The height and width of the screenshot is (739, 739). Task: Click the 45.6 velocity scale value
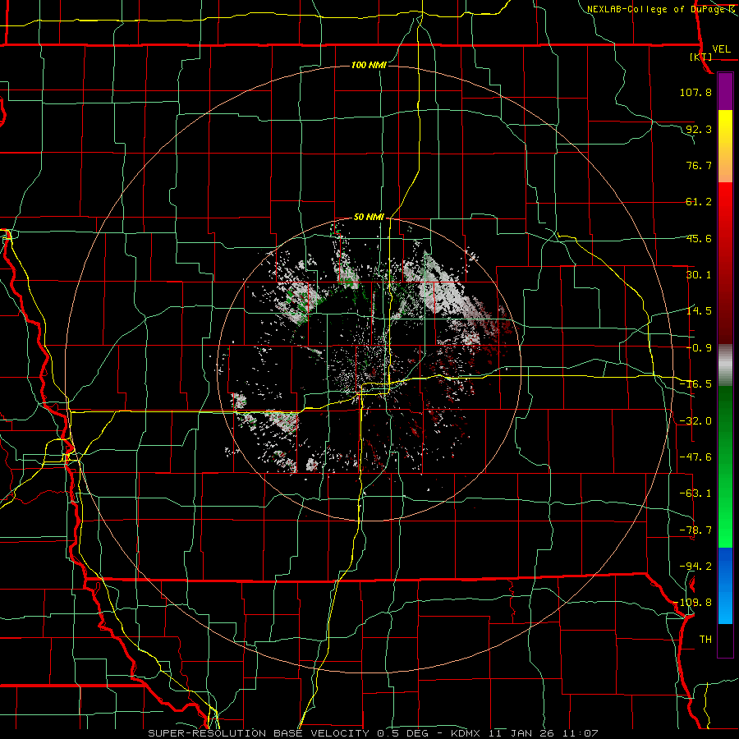[x=699, y=238]
